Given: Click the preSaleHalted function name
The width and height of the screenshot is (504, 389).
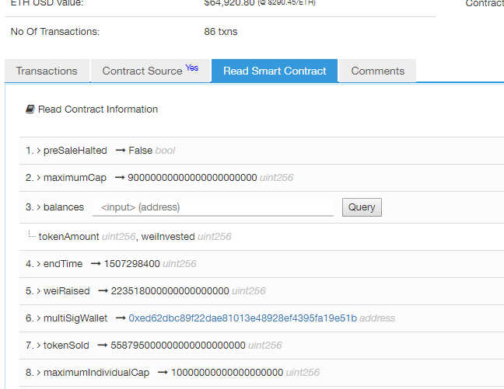Looking at the screenshot, I should click(75, 151).
